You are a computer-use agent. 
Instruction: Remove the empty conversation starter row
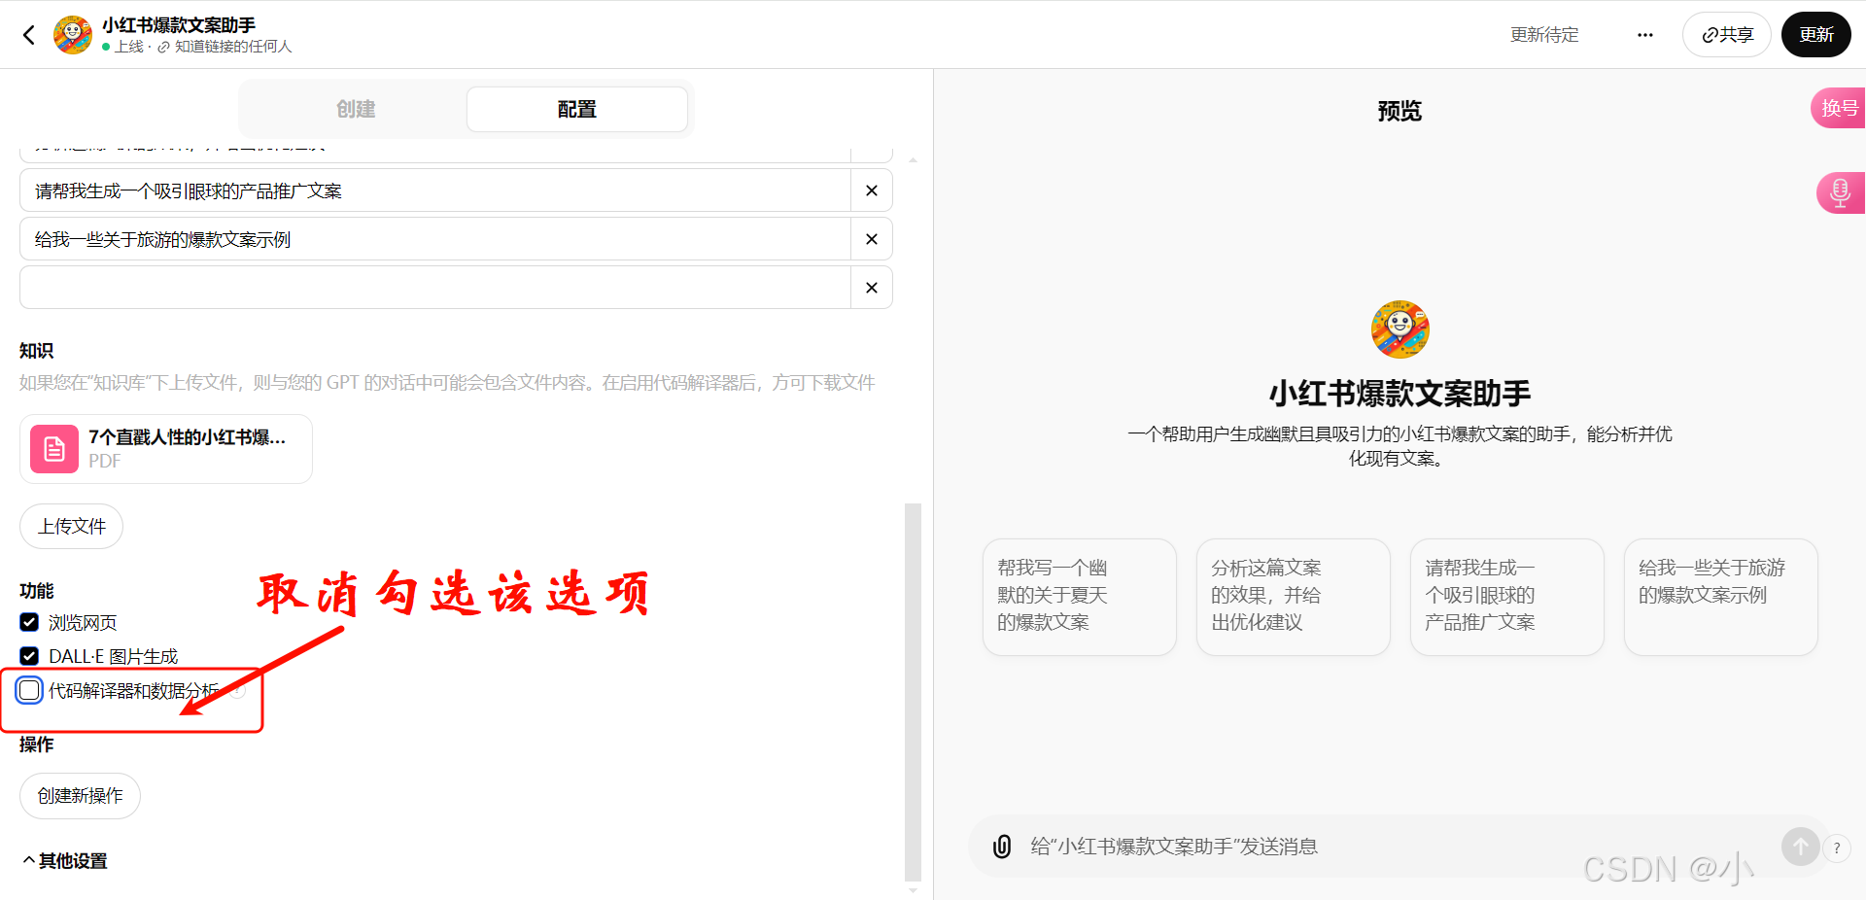click(872, 288)
